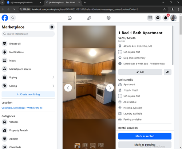Open notifications bell in header
Viewport: 182px width, 149px height.
tap(166, 18)
